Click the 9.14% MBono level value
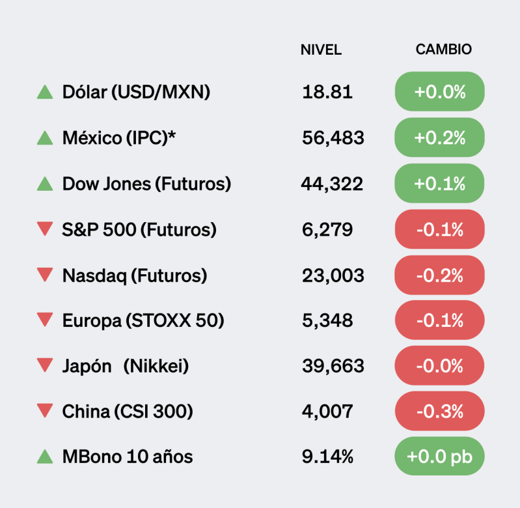Image resolution: width=520 pixels, height=508 pixels. pyautogui.click(x=327, y=457)
